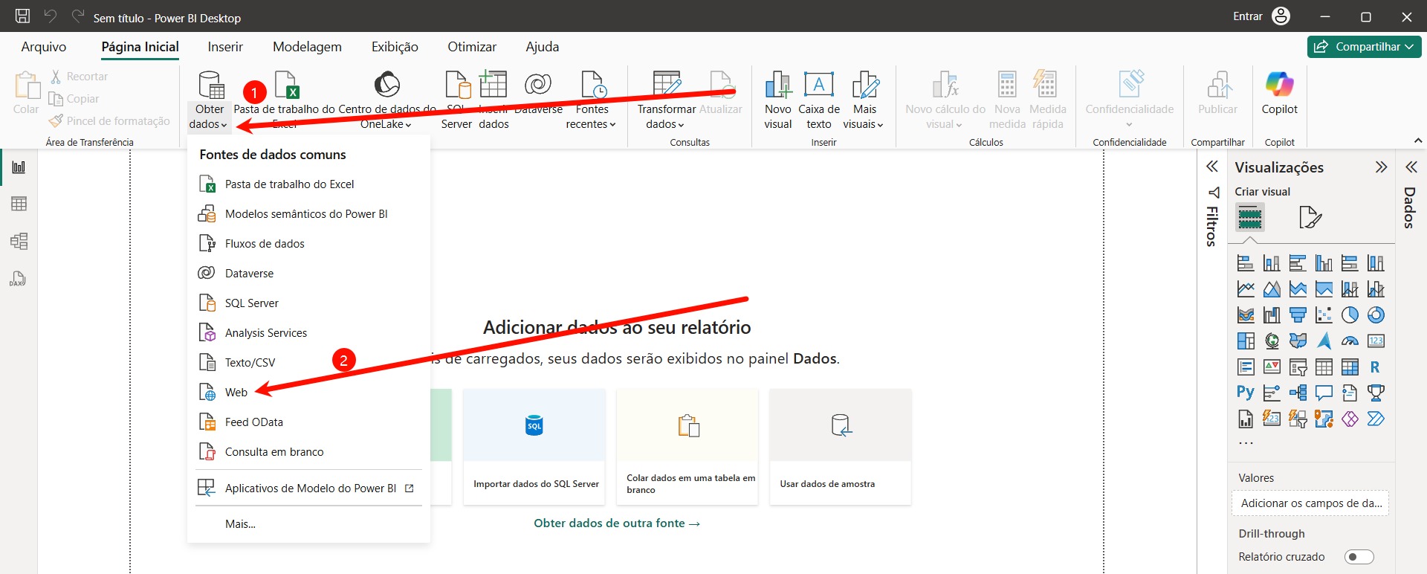Open Table view in left sidebar

[x=19, y=204]
